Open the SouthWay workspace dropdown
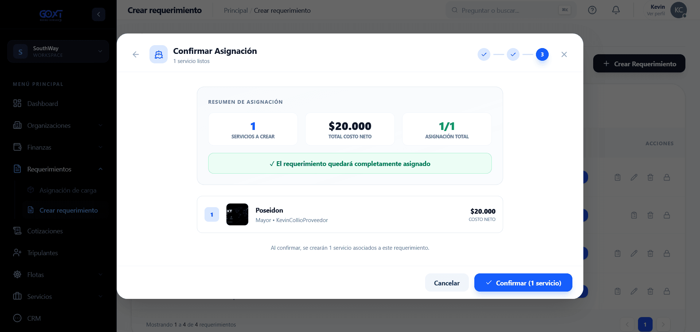This screenshot has height=332, width=700. 58,51
